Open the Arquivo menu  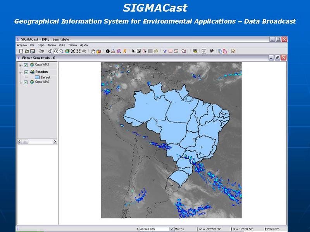[x=22, y=45]
